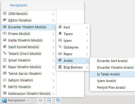Expand the Sabit Kıymet Modülü chevron
The width and height of the screenshot is (135, 104).
click(x=53, y=47)
